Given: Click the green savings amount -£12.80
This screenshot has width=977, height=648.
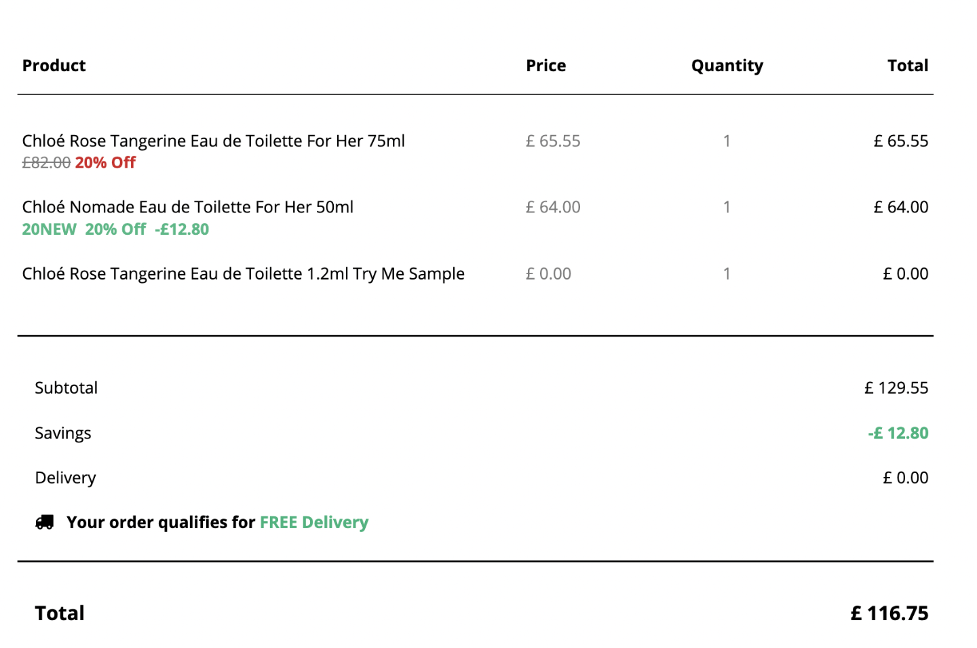Looking at the screenshot, I should pyautogui.click(x=898, y=433).
